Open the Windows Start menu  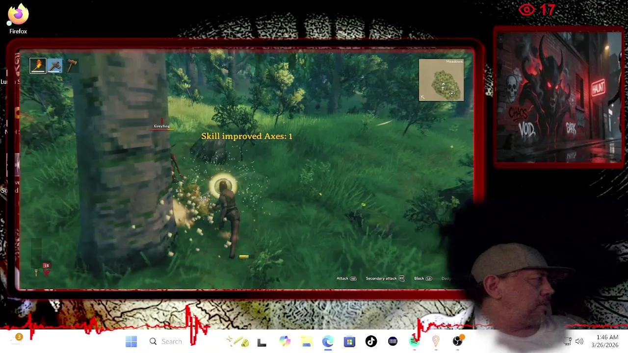131,342
